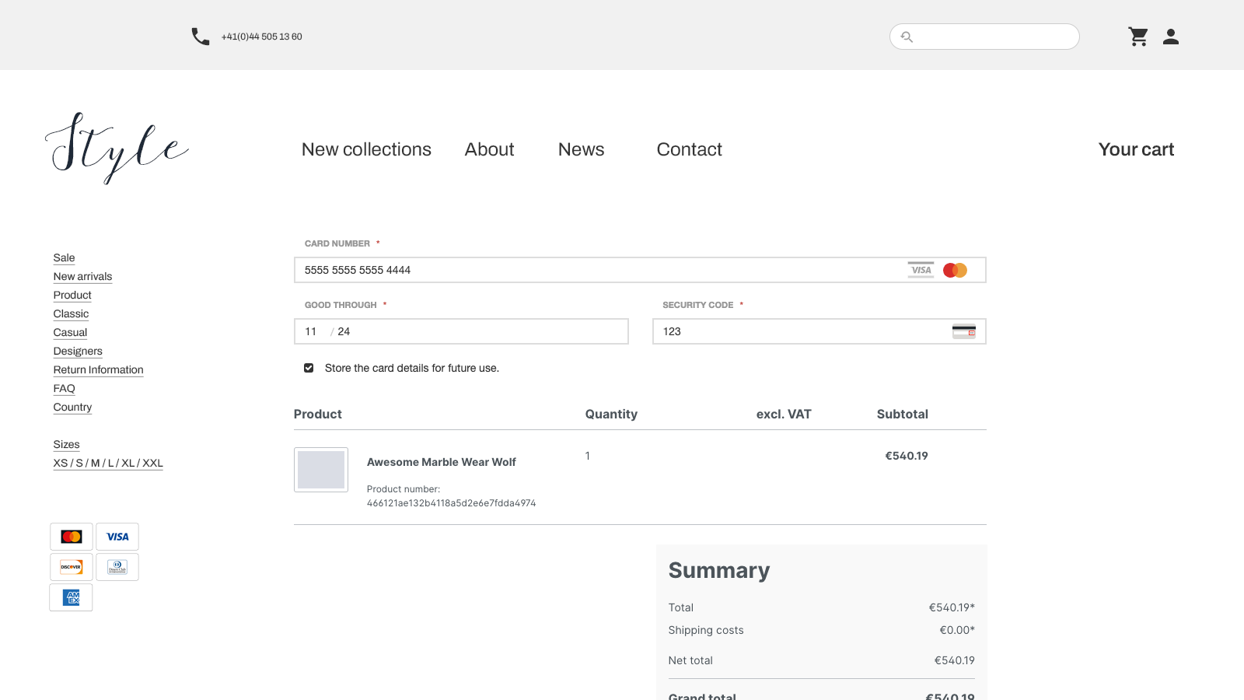Open the Contact menu item
This screenshot has width=1244, height=700.
coord(690,149)
